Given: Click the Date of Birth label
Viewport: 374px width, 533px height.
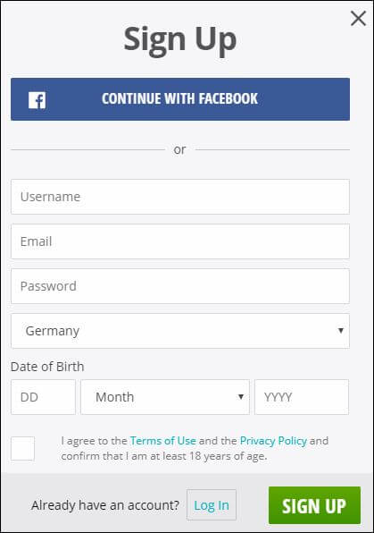Looking at the screenshot, I should coord(47,367).
